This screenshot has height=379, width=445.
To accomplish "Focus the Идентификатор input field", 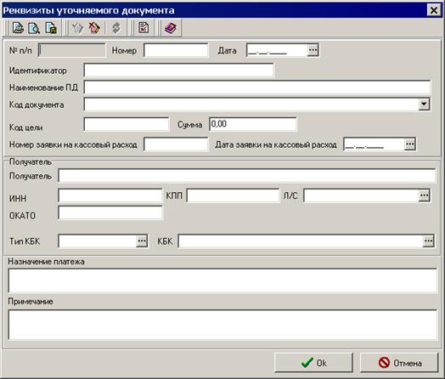I will click(x=179, y=71).
